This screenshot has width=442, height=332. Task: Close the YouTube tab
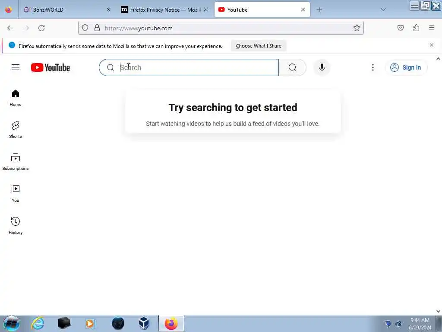pyautogui.click(x=303, y=10)
